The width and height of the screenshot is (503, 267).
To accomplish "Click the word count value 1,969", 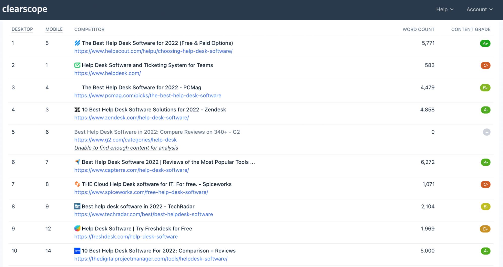I will tap(428, 229).
